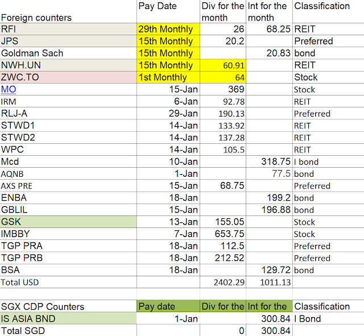
Task: Select the 7-Jan pay date cell
Action: click(x=168, y=234)
